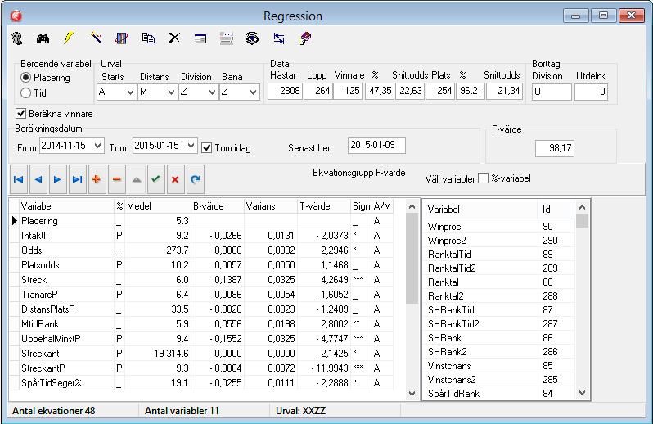This screenshot has height=424, width=653.
Task: Click the grey up triangle edit button
Action: 136,179
